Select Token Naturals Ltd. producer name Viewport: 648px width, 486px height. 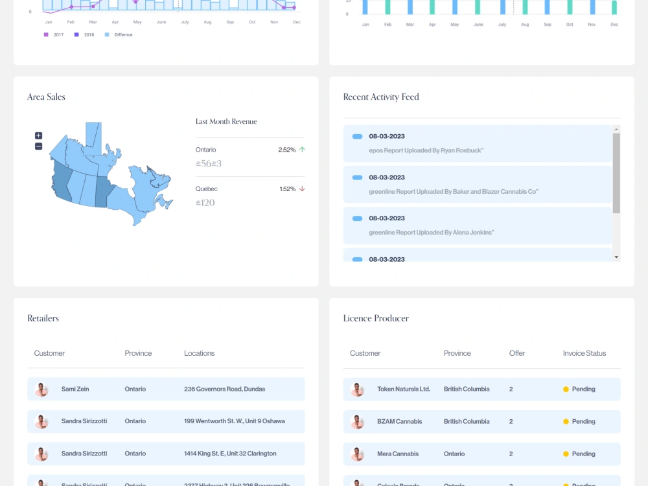click(403, 389)
